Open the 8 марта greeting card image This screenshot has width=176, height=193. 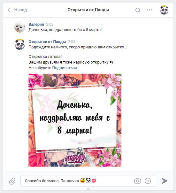(75, 120)
